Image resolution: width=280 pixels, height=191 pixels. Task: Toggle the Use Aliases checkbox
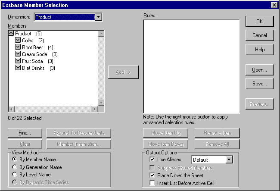[152, 160]
